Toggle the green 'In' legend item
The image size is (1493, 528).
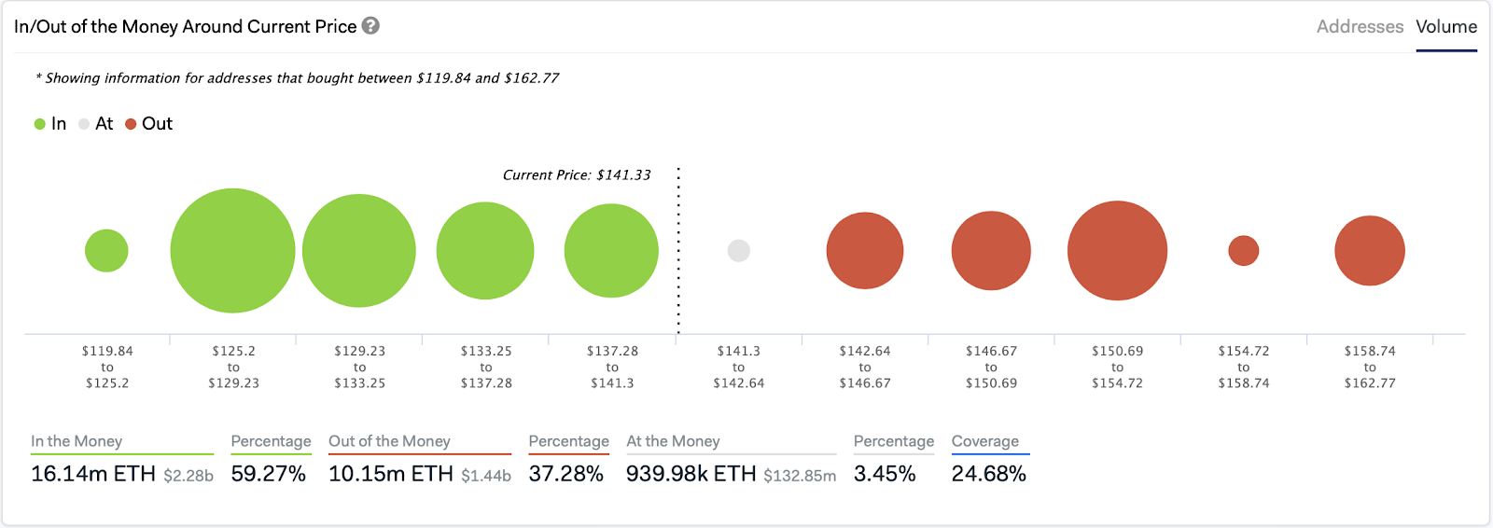pyautogui.click(x=50, y=124)
